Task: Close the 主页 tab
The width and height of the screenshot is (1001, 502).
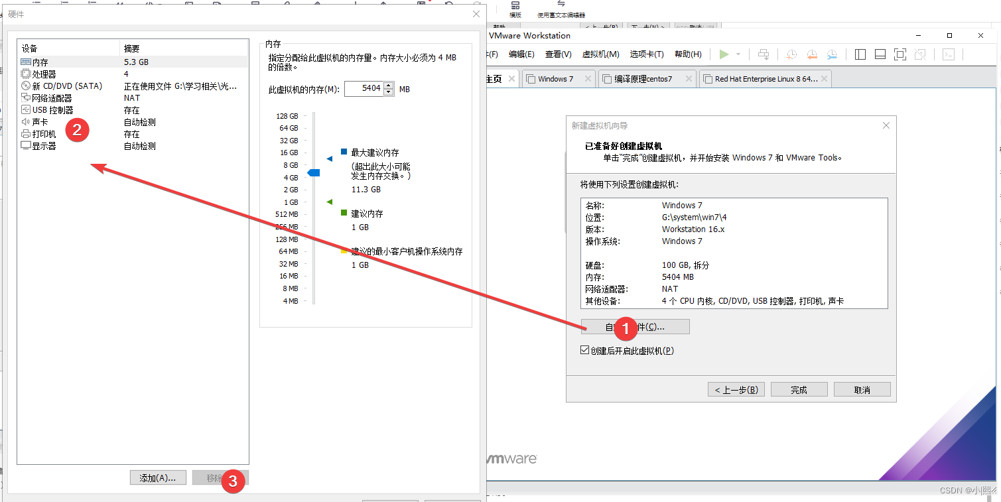Action: [x=511, y=79]
